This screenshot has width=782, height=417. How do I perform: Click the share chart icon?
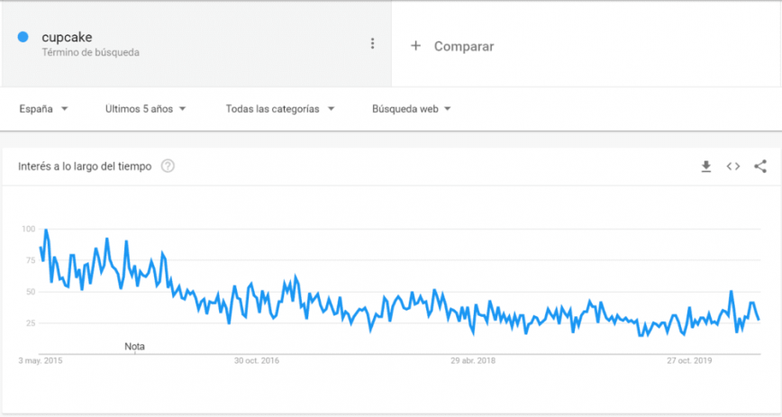click(x=760, y=167)
